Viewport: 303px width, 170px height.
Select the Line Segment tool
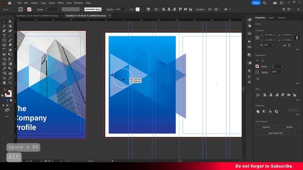[10, 36]
